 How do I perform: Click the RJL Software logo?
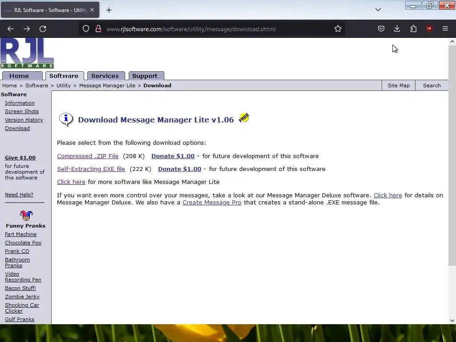(27, 53)
